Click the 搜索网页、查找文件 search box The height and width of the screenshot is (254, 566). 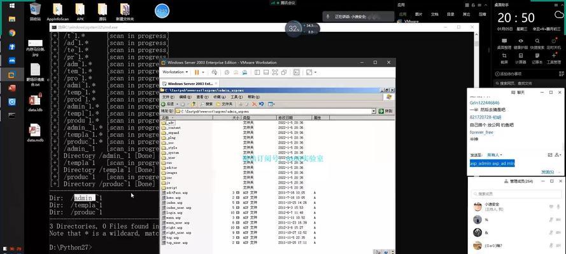pyautogui.click(x=528, y=83)
